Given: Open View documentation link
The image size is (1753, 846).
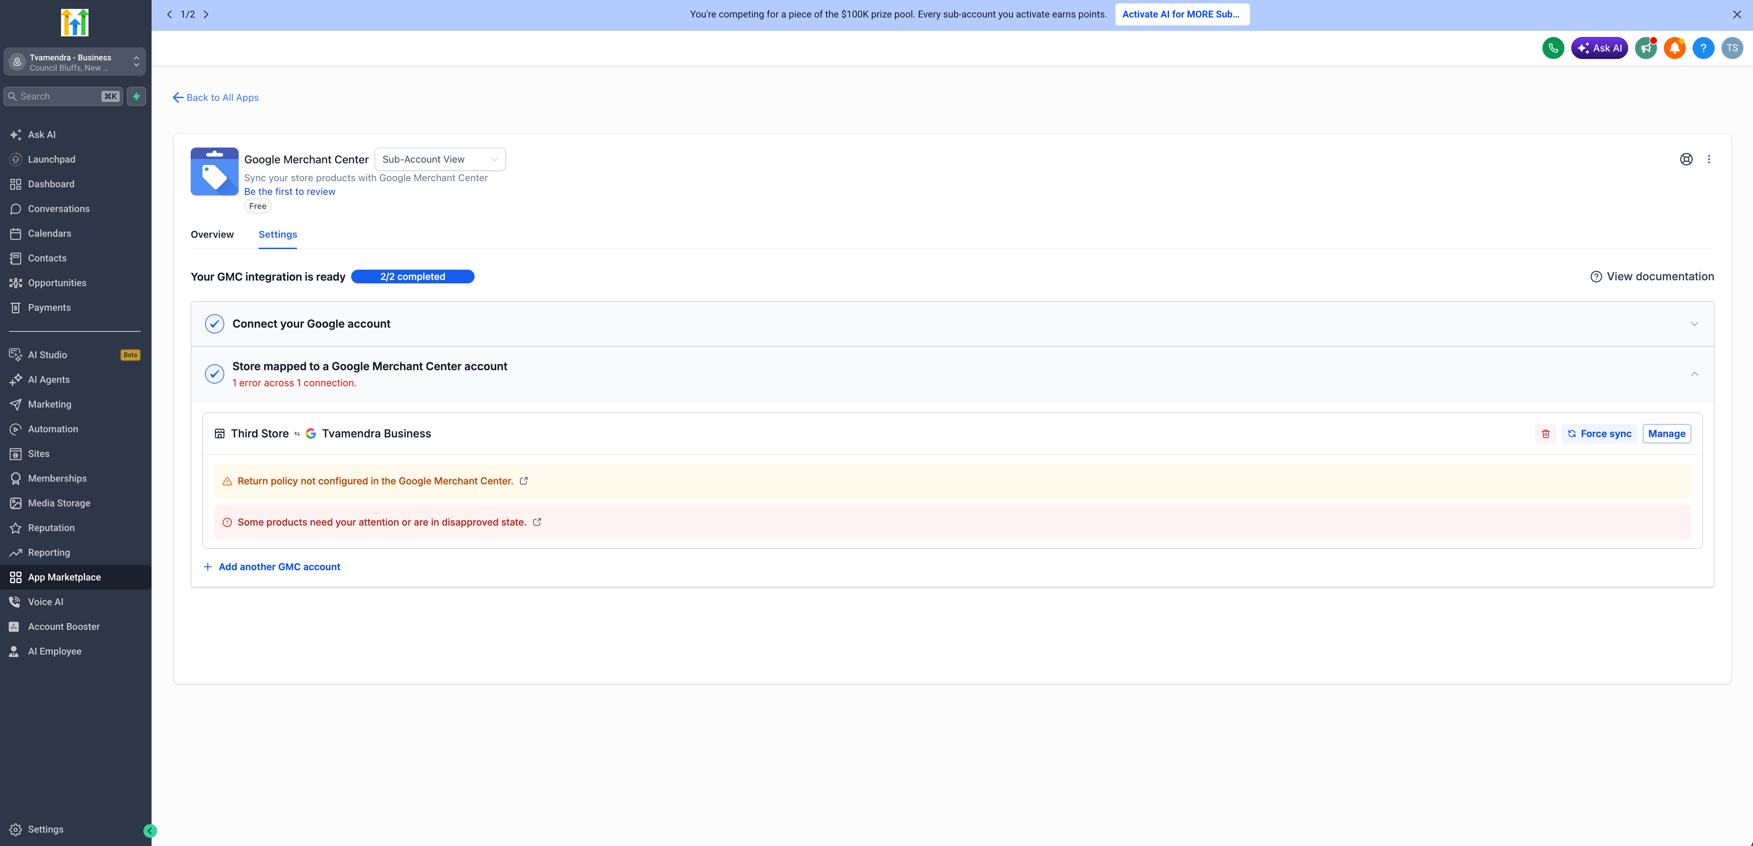Looking at the screenshot, I should (1651, 276).
